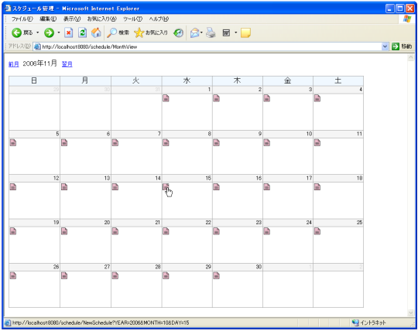The height and width of the screenshot is (331, 418).
Task: Stop page loading with the red X icon
Action: (x=69, y=32)
